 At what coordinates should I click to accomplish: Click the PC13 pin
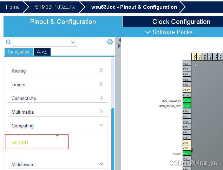tap(187, 95)
